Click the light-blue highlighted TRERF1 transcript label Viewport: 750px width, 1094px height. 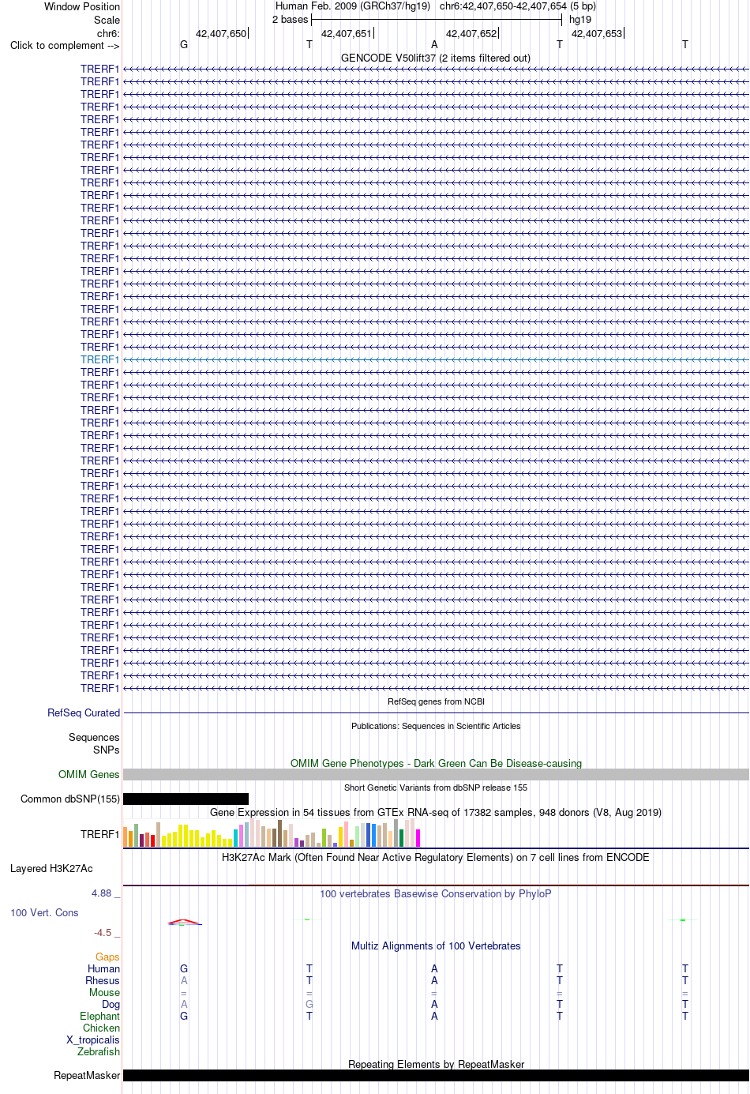(x=99, y=359)
